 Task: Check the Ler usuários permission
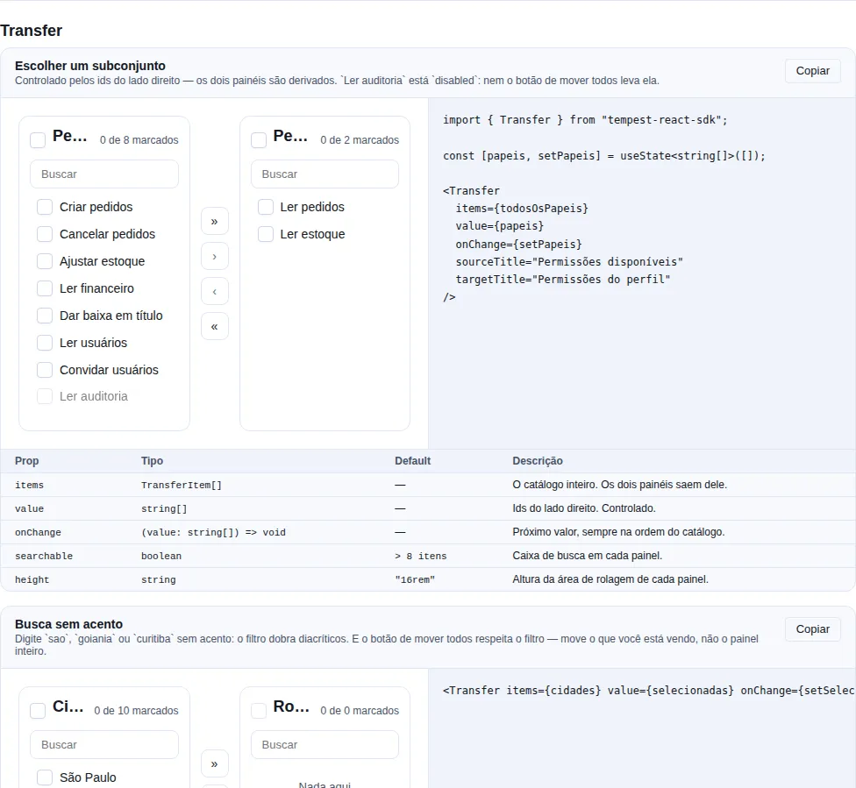[x=45, y=343]
